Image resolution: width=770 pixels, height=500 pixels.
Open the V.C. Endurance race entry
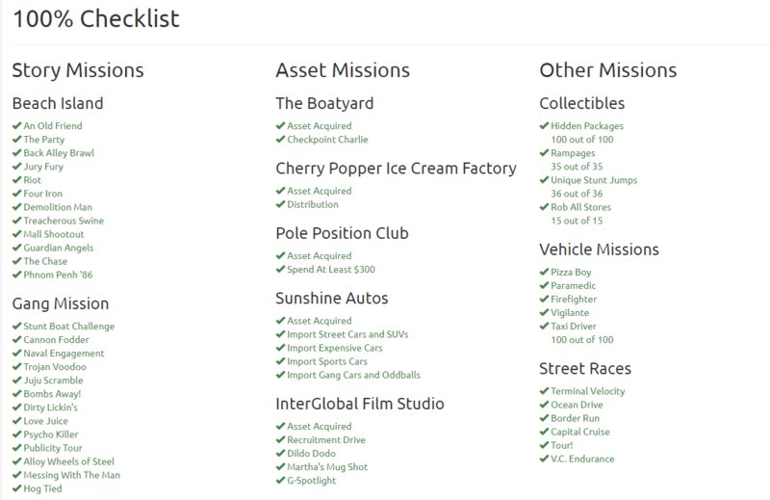coord(582,459)
